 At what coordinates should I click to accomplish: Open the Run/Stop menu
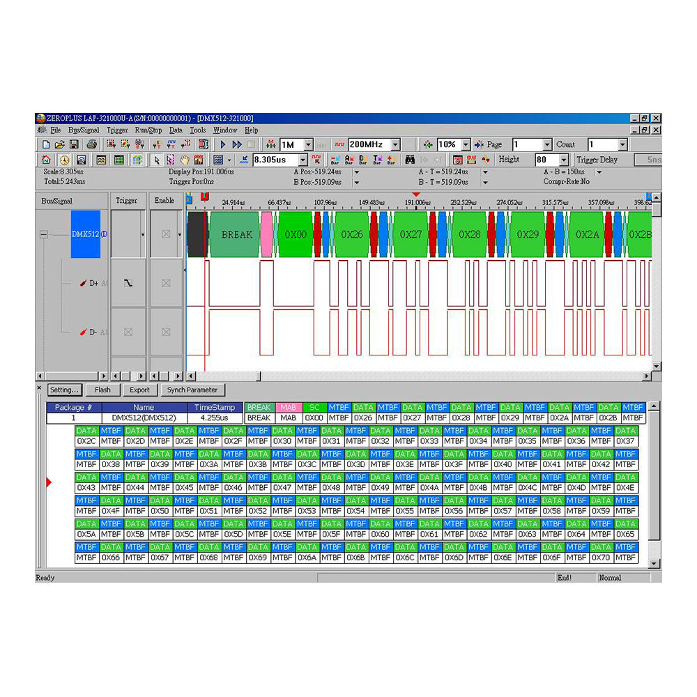pos(148,130)
